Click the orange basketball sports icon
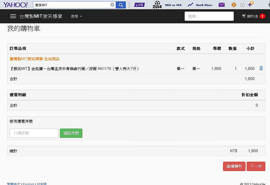The width and height of the screenshot is (270, 185). click(234, 5)
